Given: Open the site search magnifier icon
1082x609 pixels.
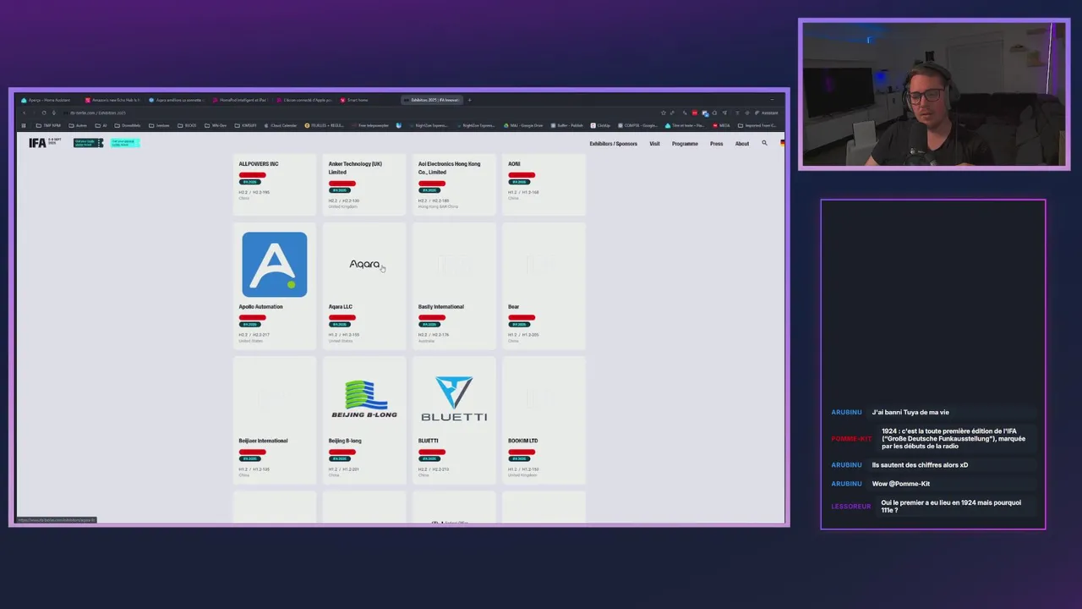Looking at the screenshot, I should coord(764,143).
